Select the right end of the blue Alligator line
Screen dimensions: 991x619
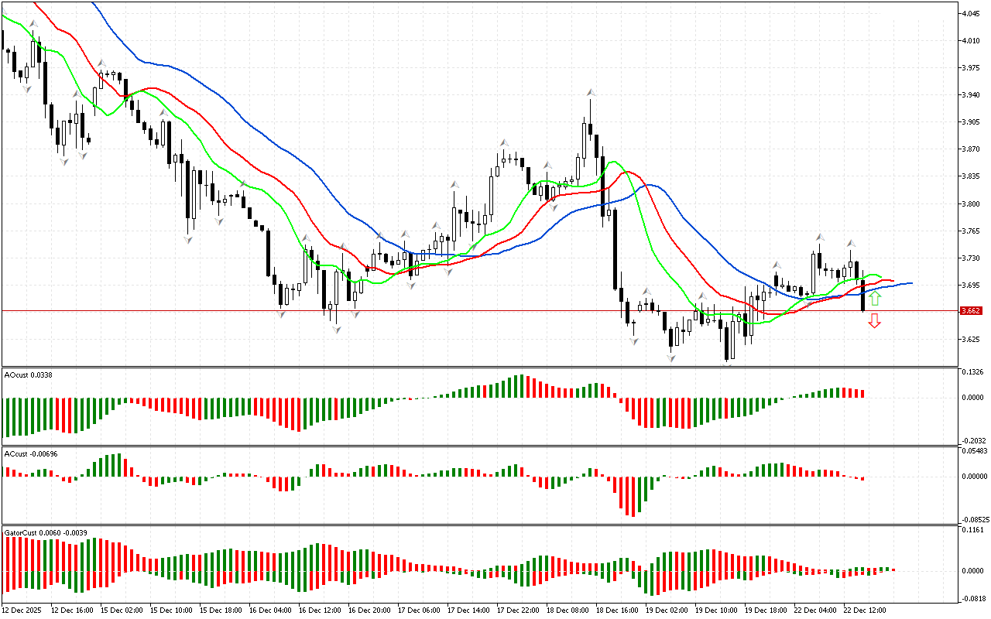pyautogui.click(x=910, y=283)
